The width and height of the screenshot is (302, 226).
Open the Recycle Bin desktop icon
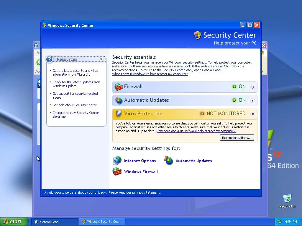(x=287, y=201)
